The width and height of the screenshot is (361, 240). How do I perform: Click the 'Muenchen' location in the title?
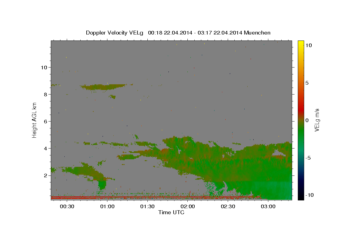[x=257, y=33]
